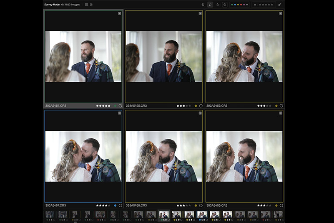Click the single image view icon next to grid
This screenshot has width=334, height=223.
point(91,5)
